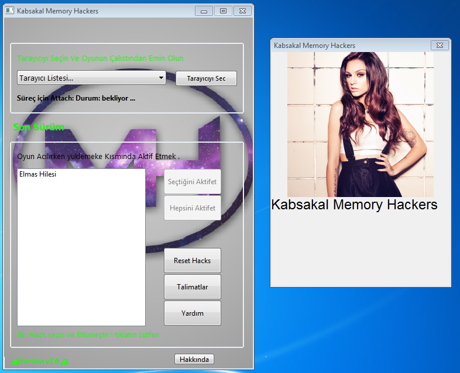Open the Hakkında about dialog
The image size is (460, 373).
[x=194, y=359]
